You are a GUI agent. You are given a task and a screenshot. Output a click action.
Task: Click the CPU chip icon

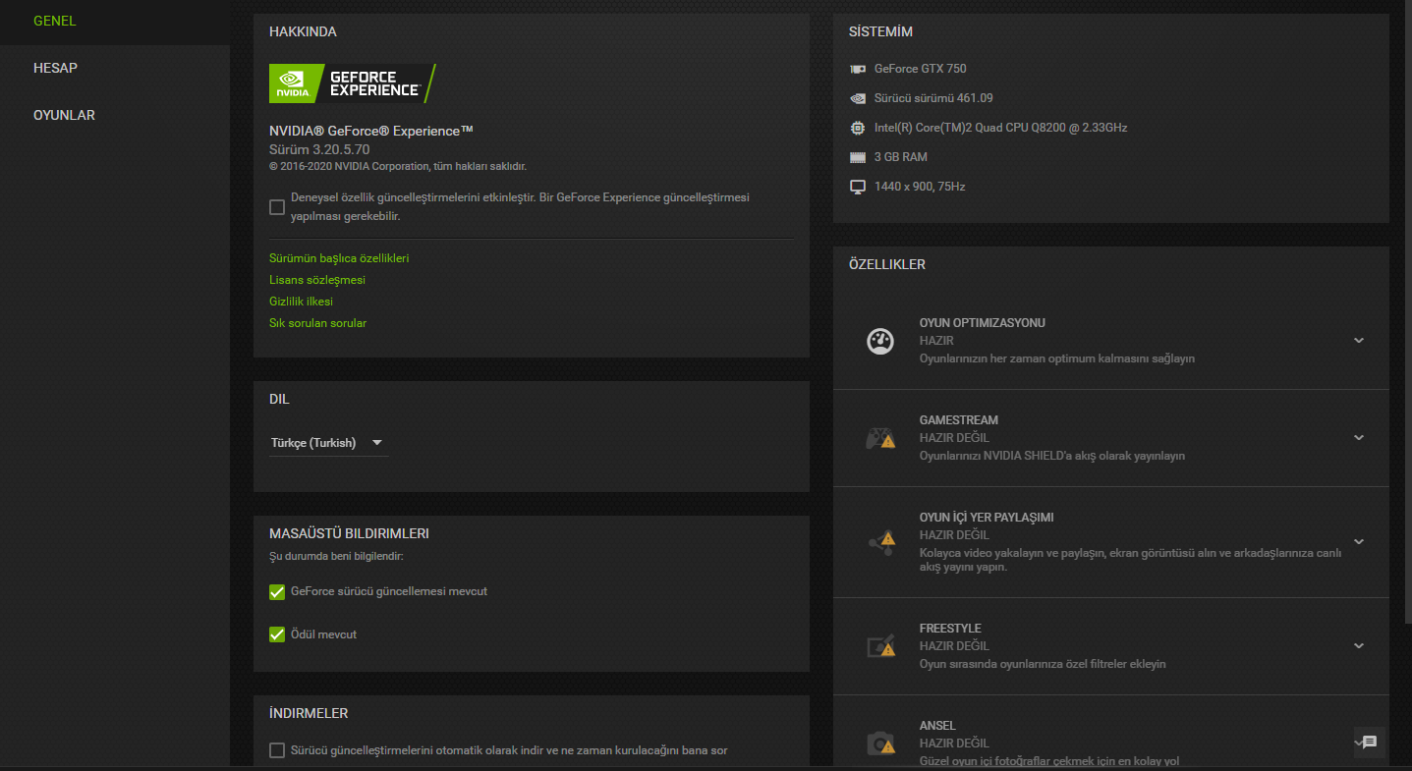(x=858, y=128)
